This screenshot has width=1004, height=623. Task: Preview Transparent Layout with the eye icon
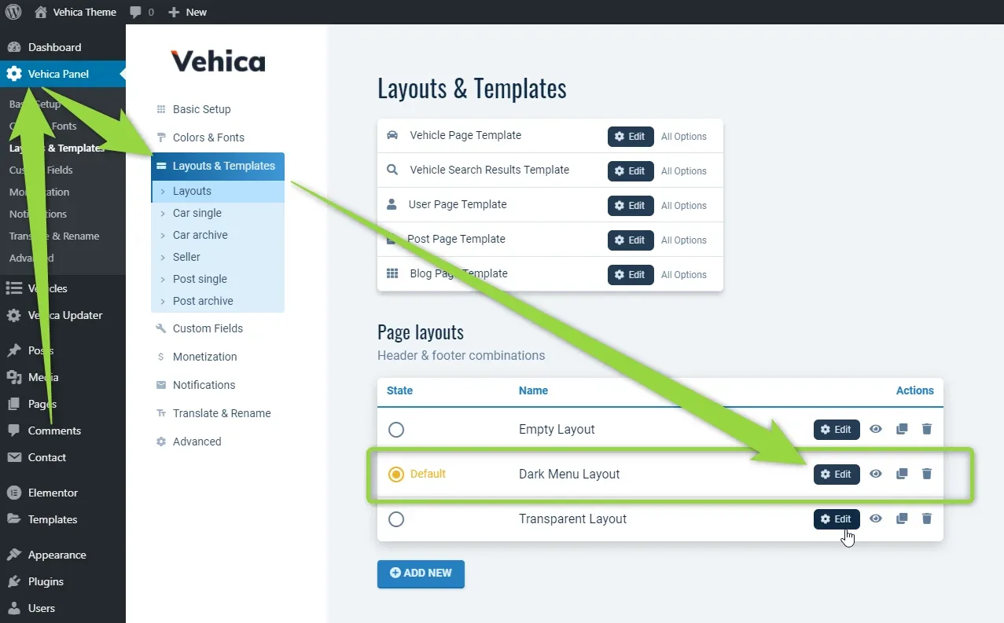(876, 519)
